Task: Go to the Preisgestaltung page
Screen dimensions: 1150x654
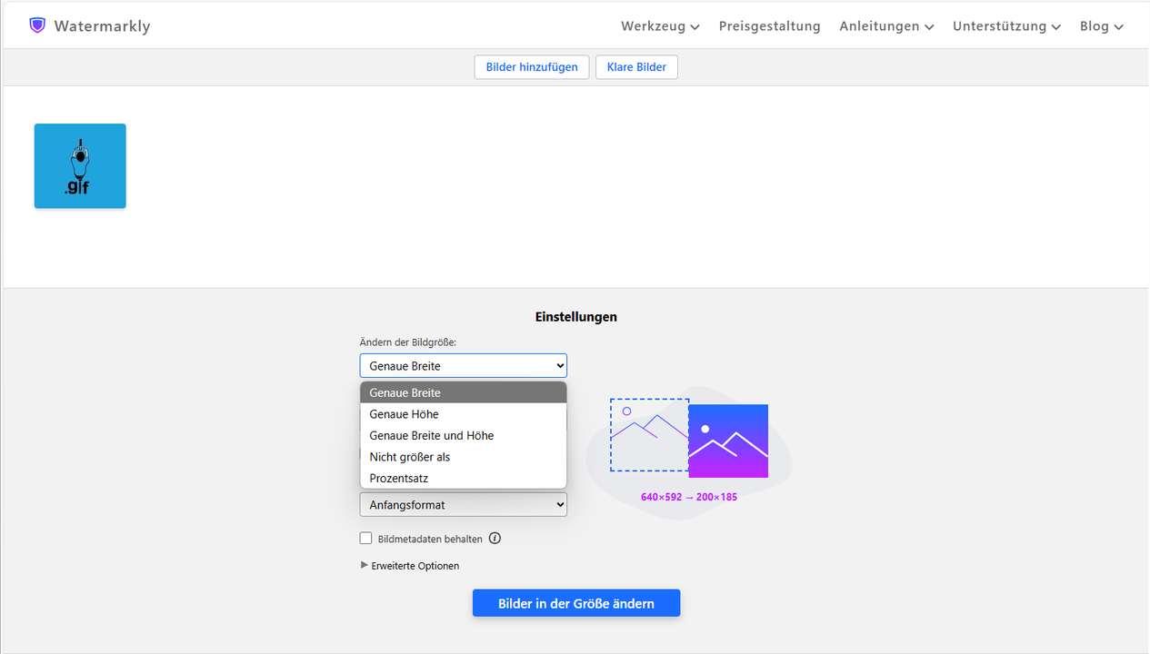Action: [769, 26]
